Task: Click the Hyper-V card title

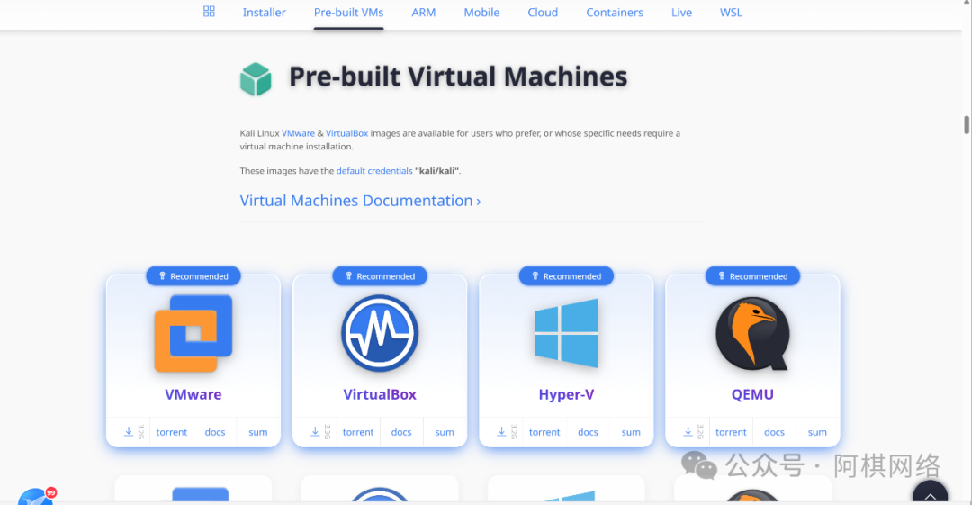Action: (566, 394)
